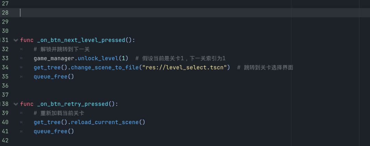Viewport: 370px width, 146px height.
Task: Click the func keyword on line 31
Action: 27,40
